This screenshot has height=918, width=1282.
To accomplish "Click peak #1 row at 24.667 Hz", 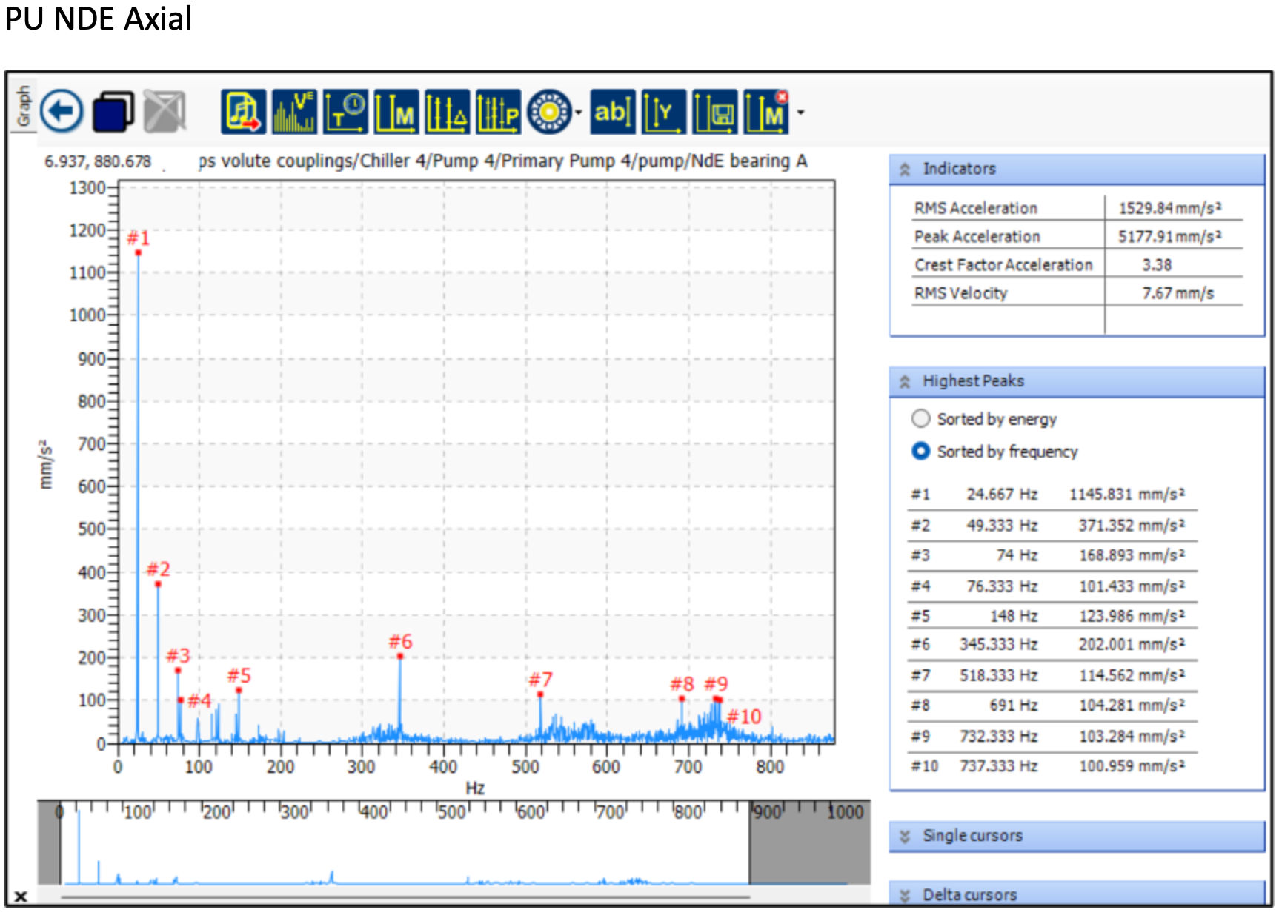I will coord(1048,495).
